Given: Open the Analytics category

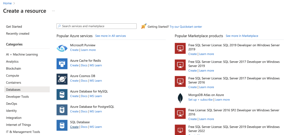Looking at the screenshot, I should click(x=12, y=62).
